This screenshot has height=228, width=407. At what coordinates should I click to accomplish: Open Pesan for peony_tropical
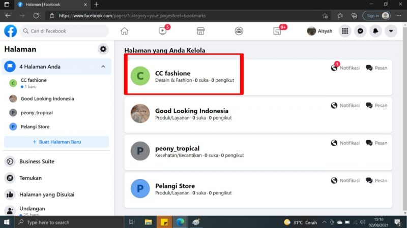click(x=376, y=143)
